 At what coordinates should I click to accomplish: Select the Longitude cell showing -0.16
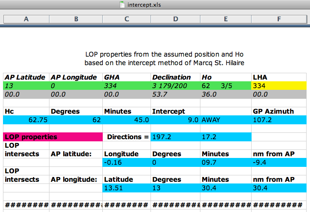(127, 162)
